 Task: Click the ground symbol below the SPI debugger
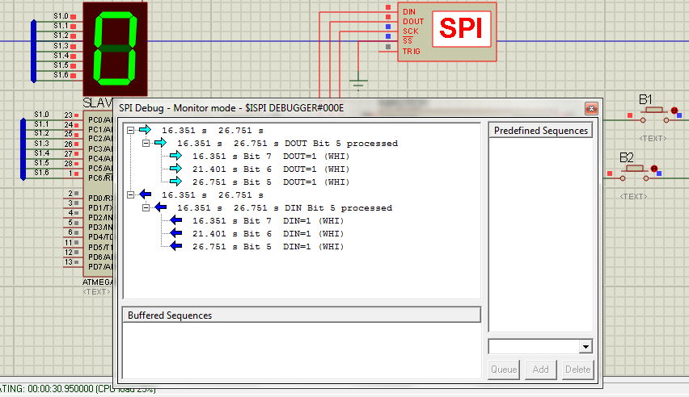point(358,82)
